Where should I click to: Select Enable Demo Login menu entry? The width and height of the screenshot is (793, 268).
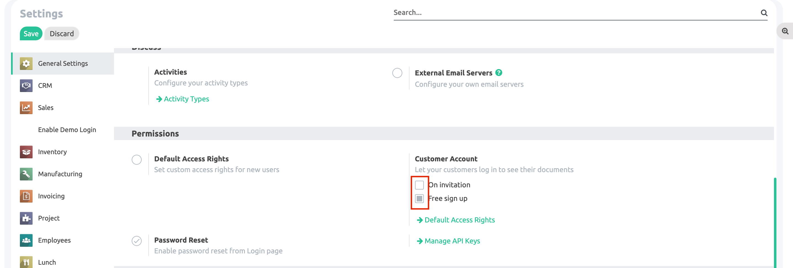pos(67,130)
